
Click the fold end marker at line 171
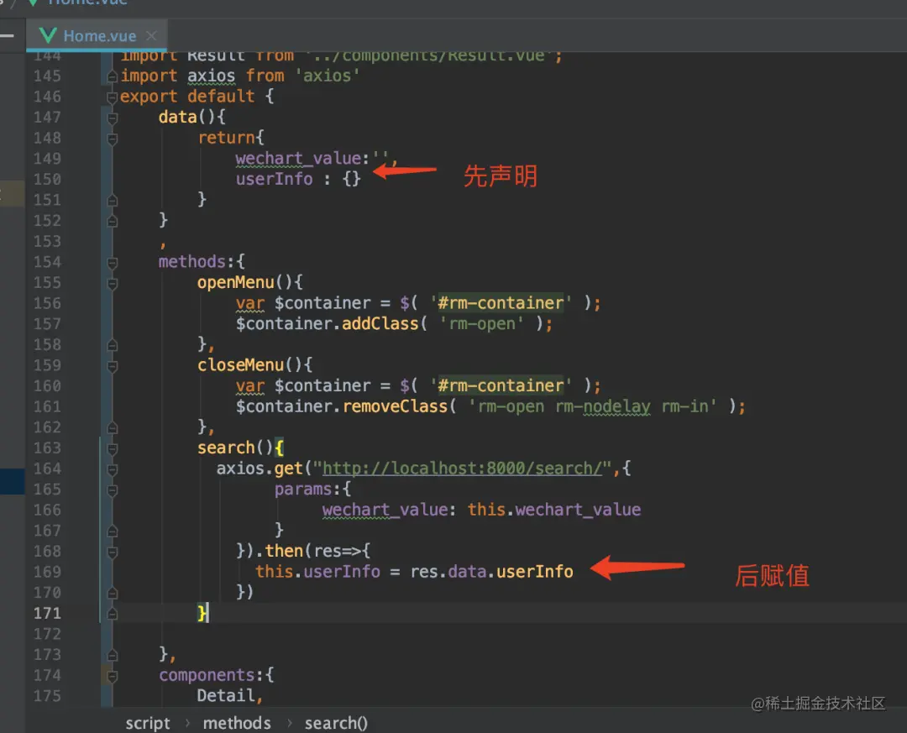coord(113,614)
